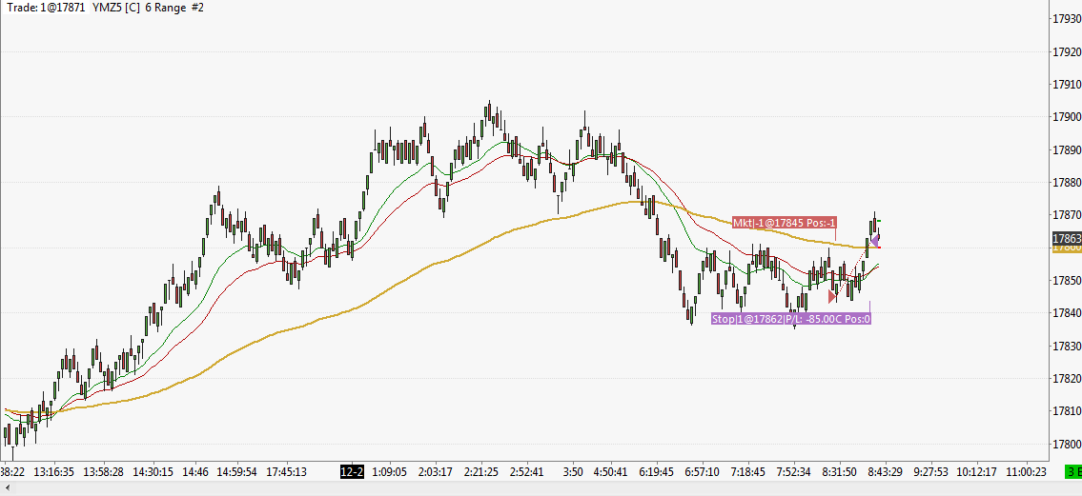This screenshot has width=1082, height=496.
Task: Click the 17:45:13 time axis label
Action: point(286,472)
